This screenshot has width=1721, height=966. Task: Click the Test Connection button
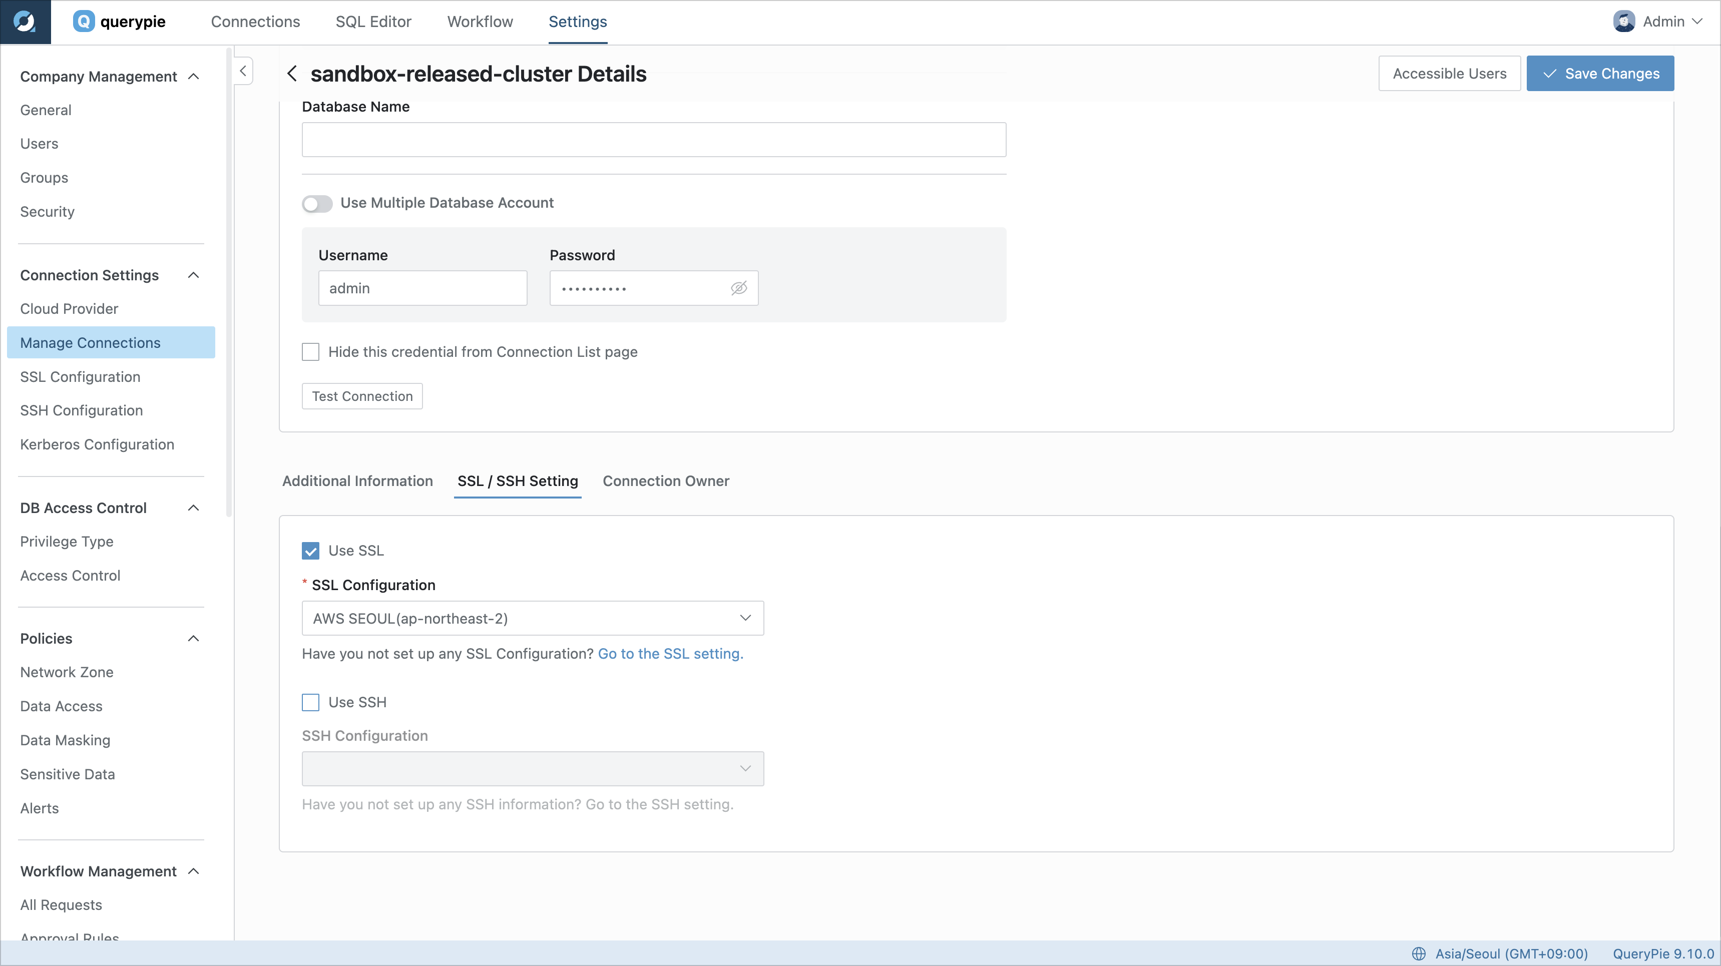coord(362,396)
